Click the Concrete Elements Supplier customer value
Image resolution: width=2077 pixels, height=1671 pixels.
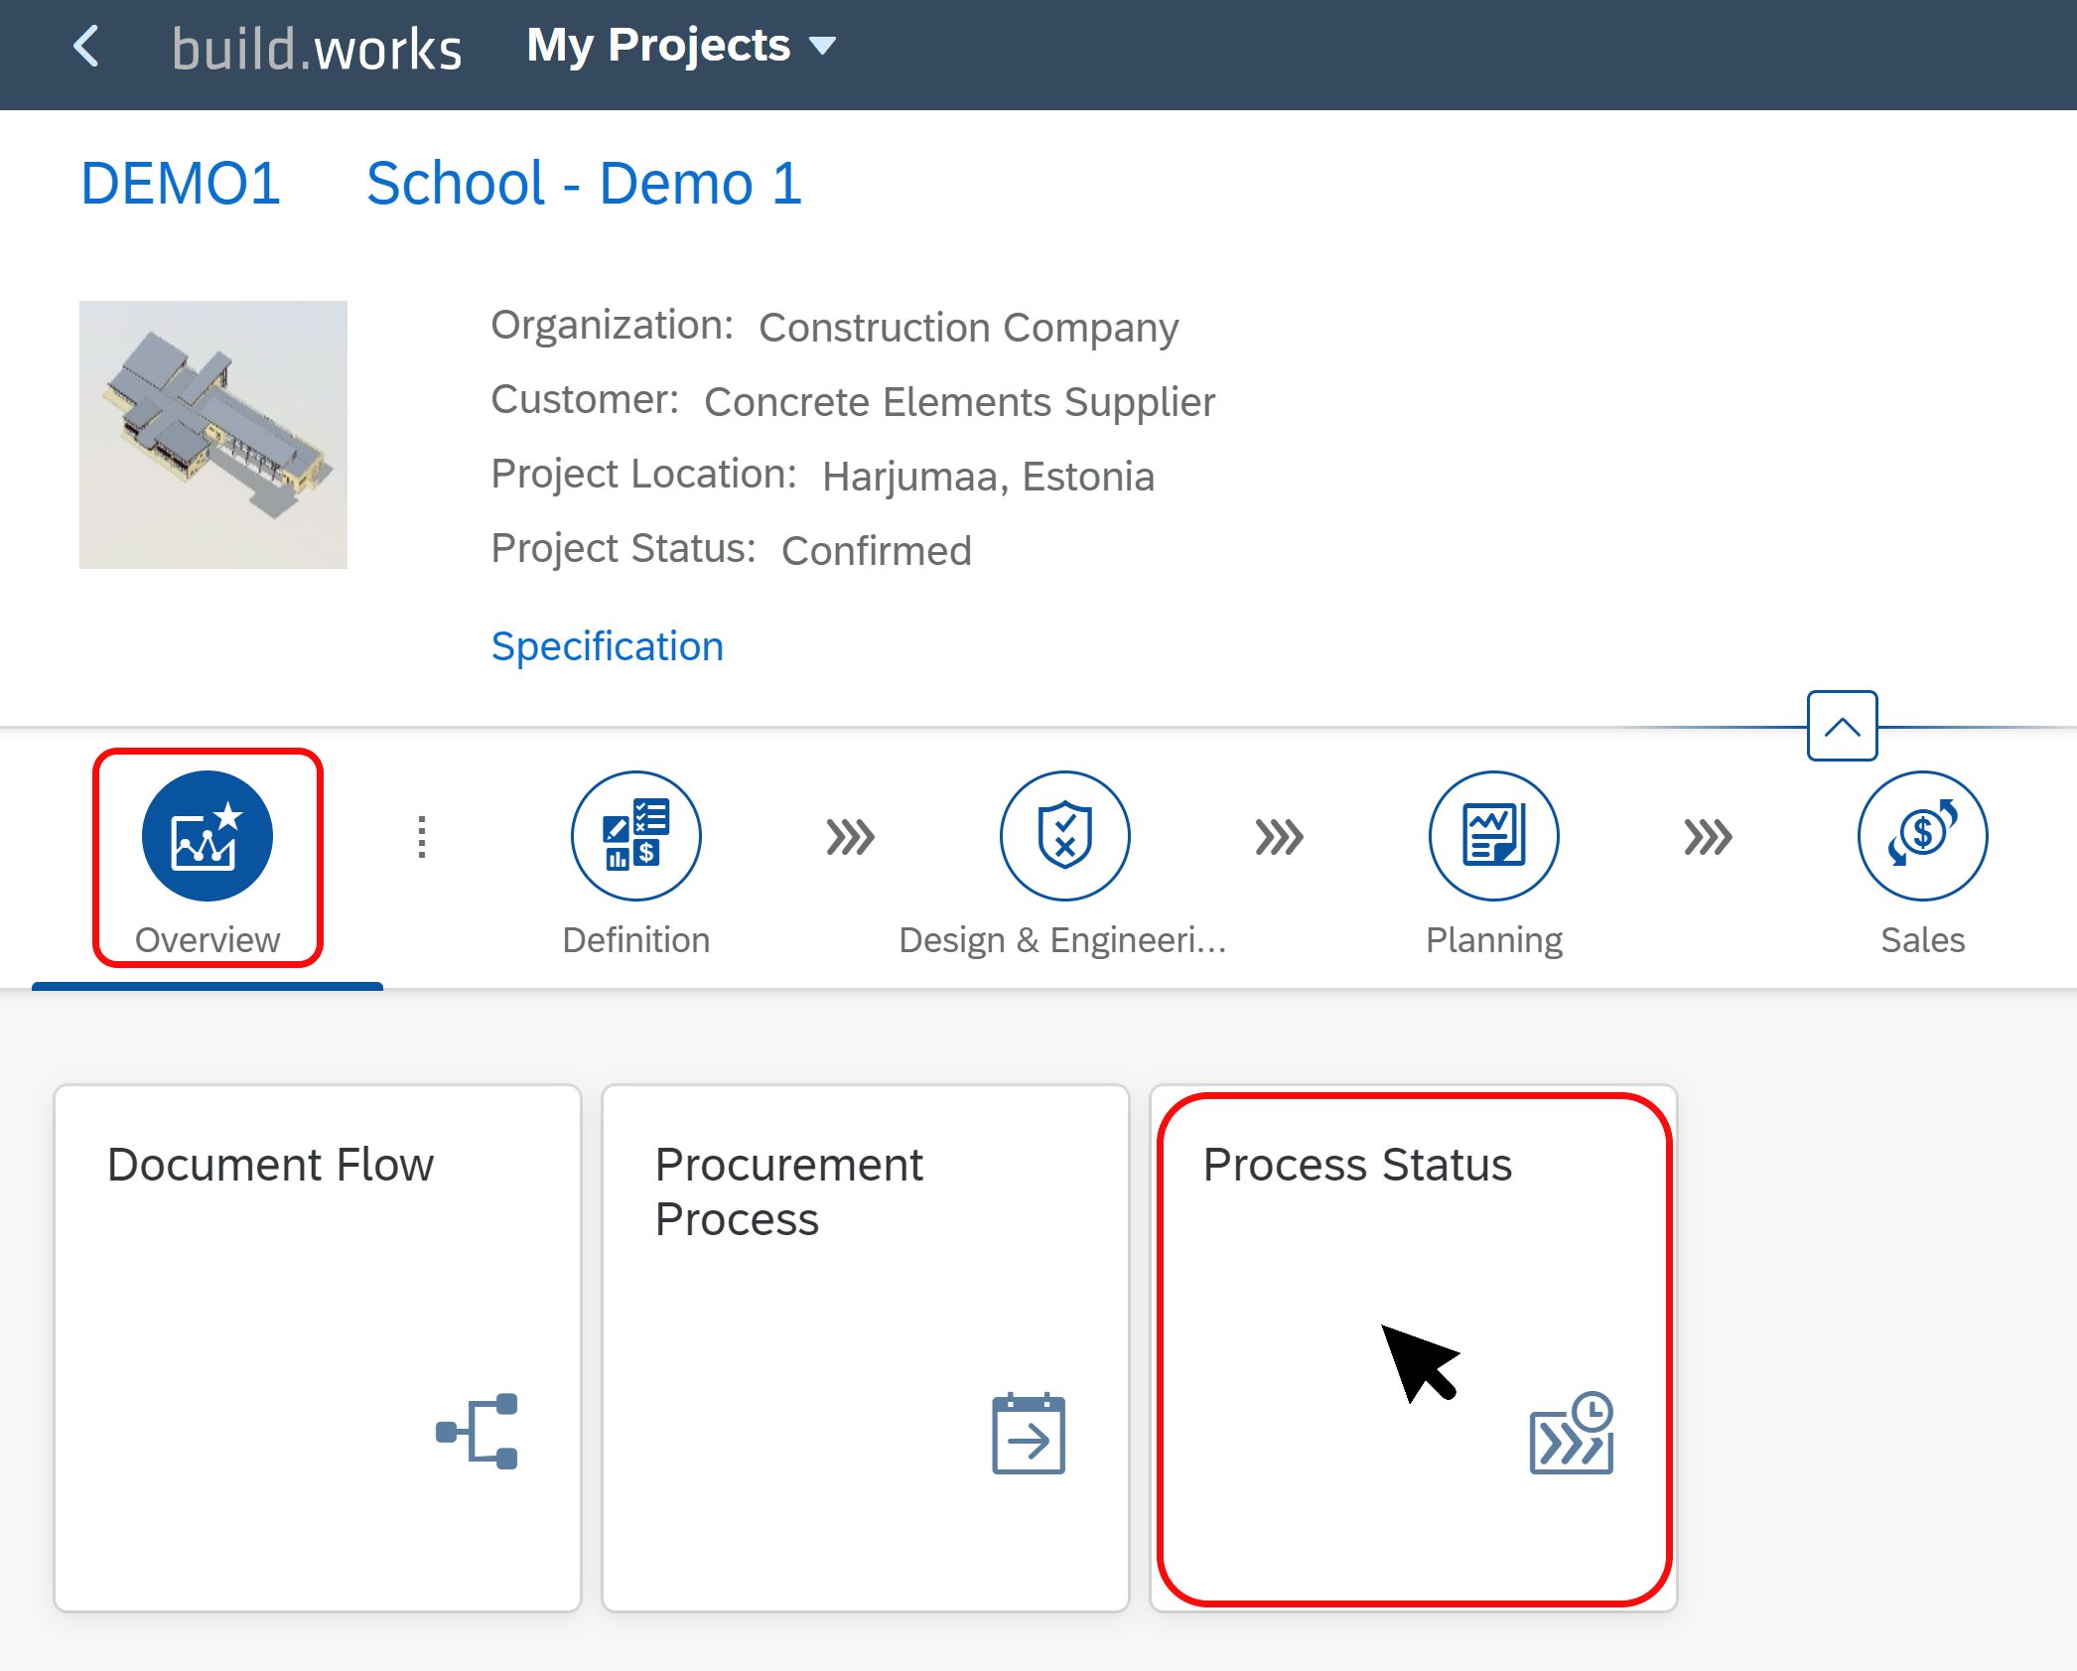[959, 401]
